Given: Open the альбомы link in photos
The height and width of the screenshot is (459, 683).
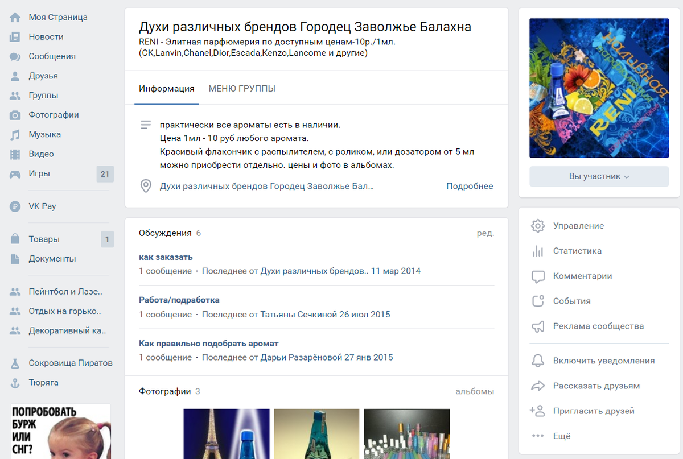Looking at the screenshot, I should (475, 391).
